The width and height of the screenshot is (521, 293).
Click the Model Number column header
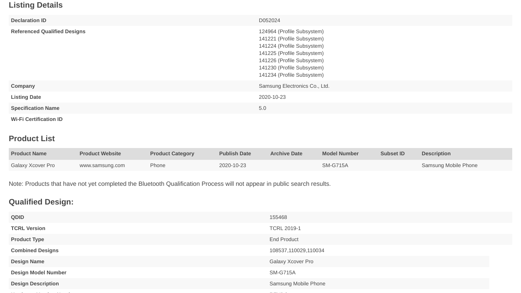tap(340, 153)
